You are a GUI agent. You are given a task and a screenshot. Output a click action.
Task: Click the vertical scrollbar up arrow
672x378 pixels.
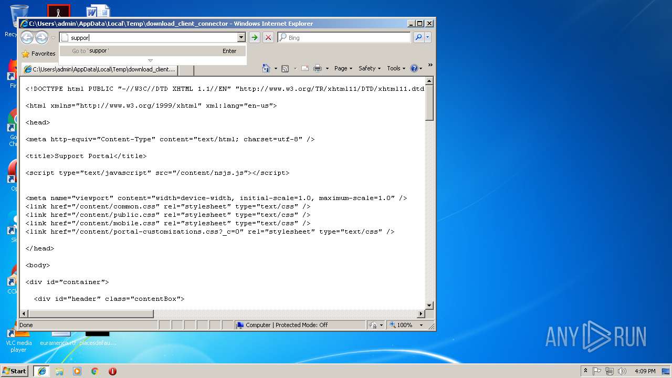pyautogui.click(x=429, y=81)
